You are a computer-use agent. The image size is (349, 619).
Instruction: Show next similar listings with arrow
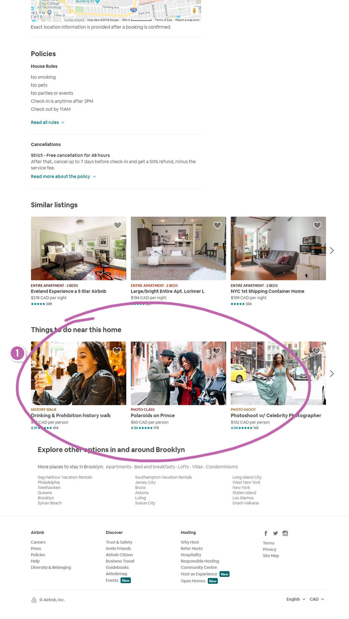[x=332, y=250]
